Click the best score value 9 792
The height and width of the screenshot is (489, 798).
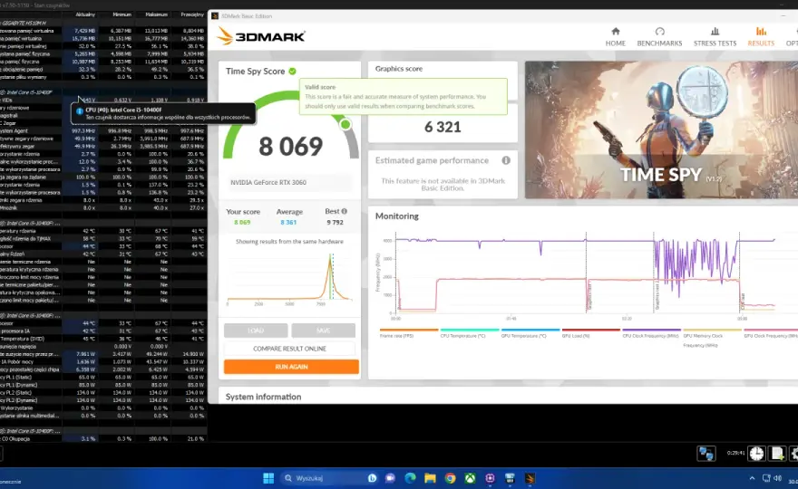click(335, 222)
